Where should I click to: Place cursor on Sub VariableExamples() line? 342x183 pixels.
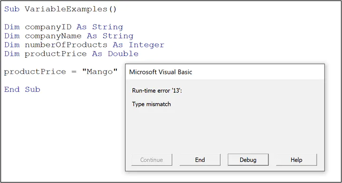[x=60, y=9]
